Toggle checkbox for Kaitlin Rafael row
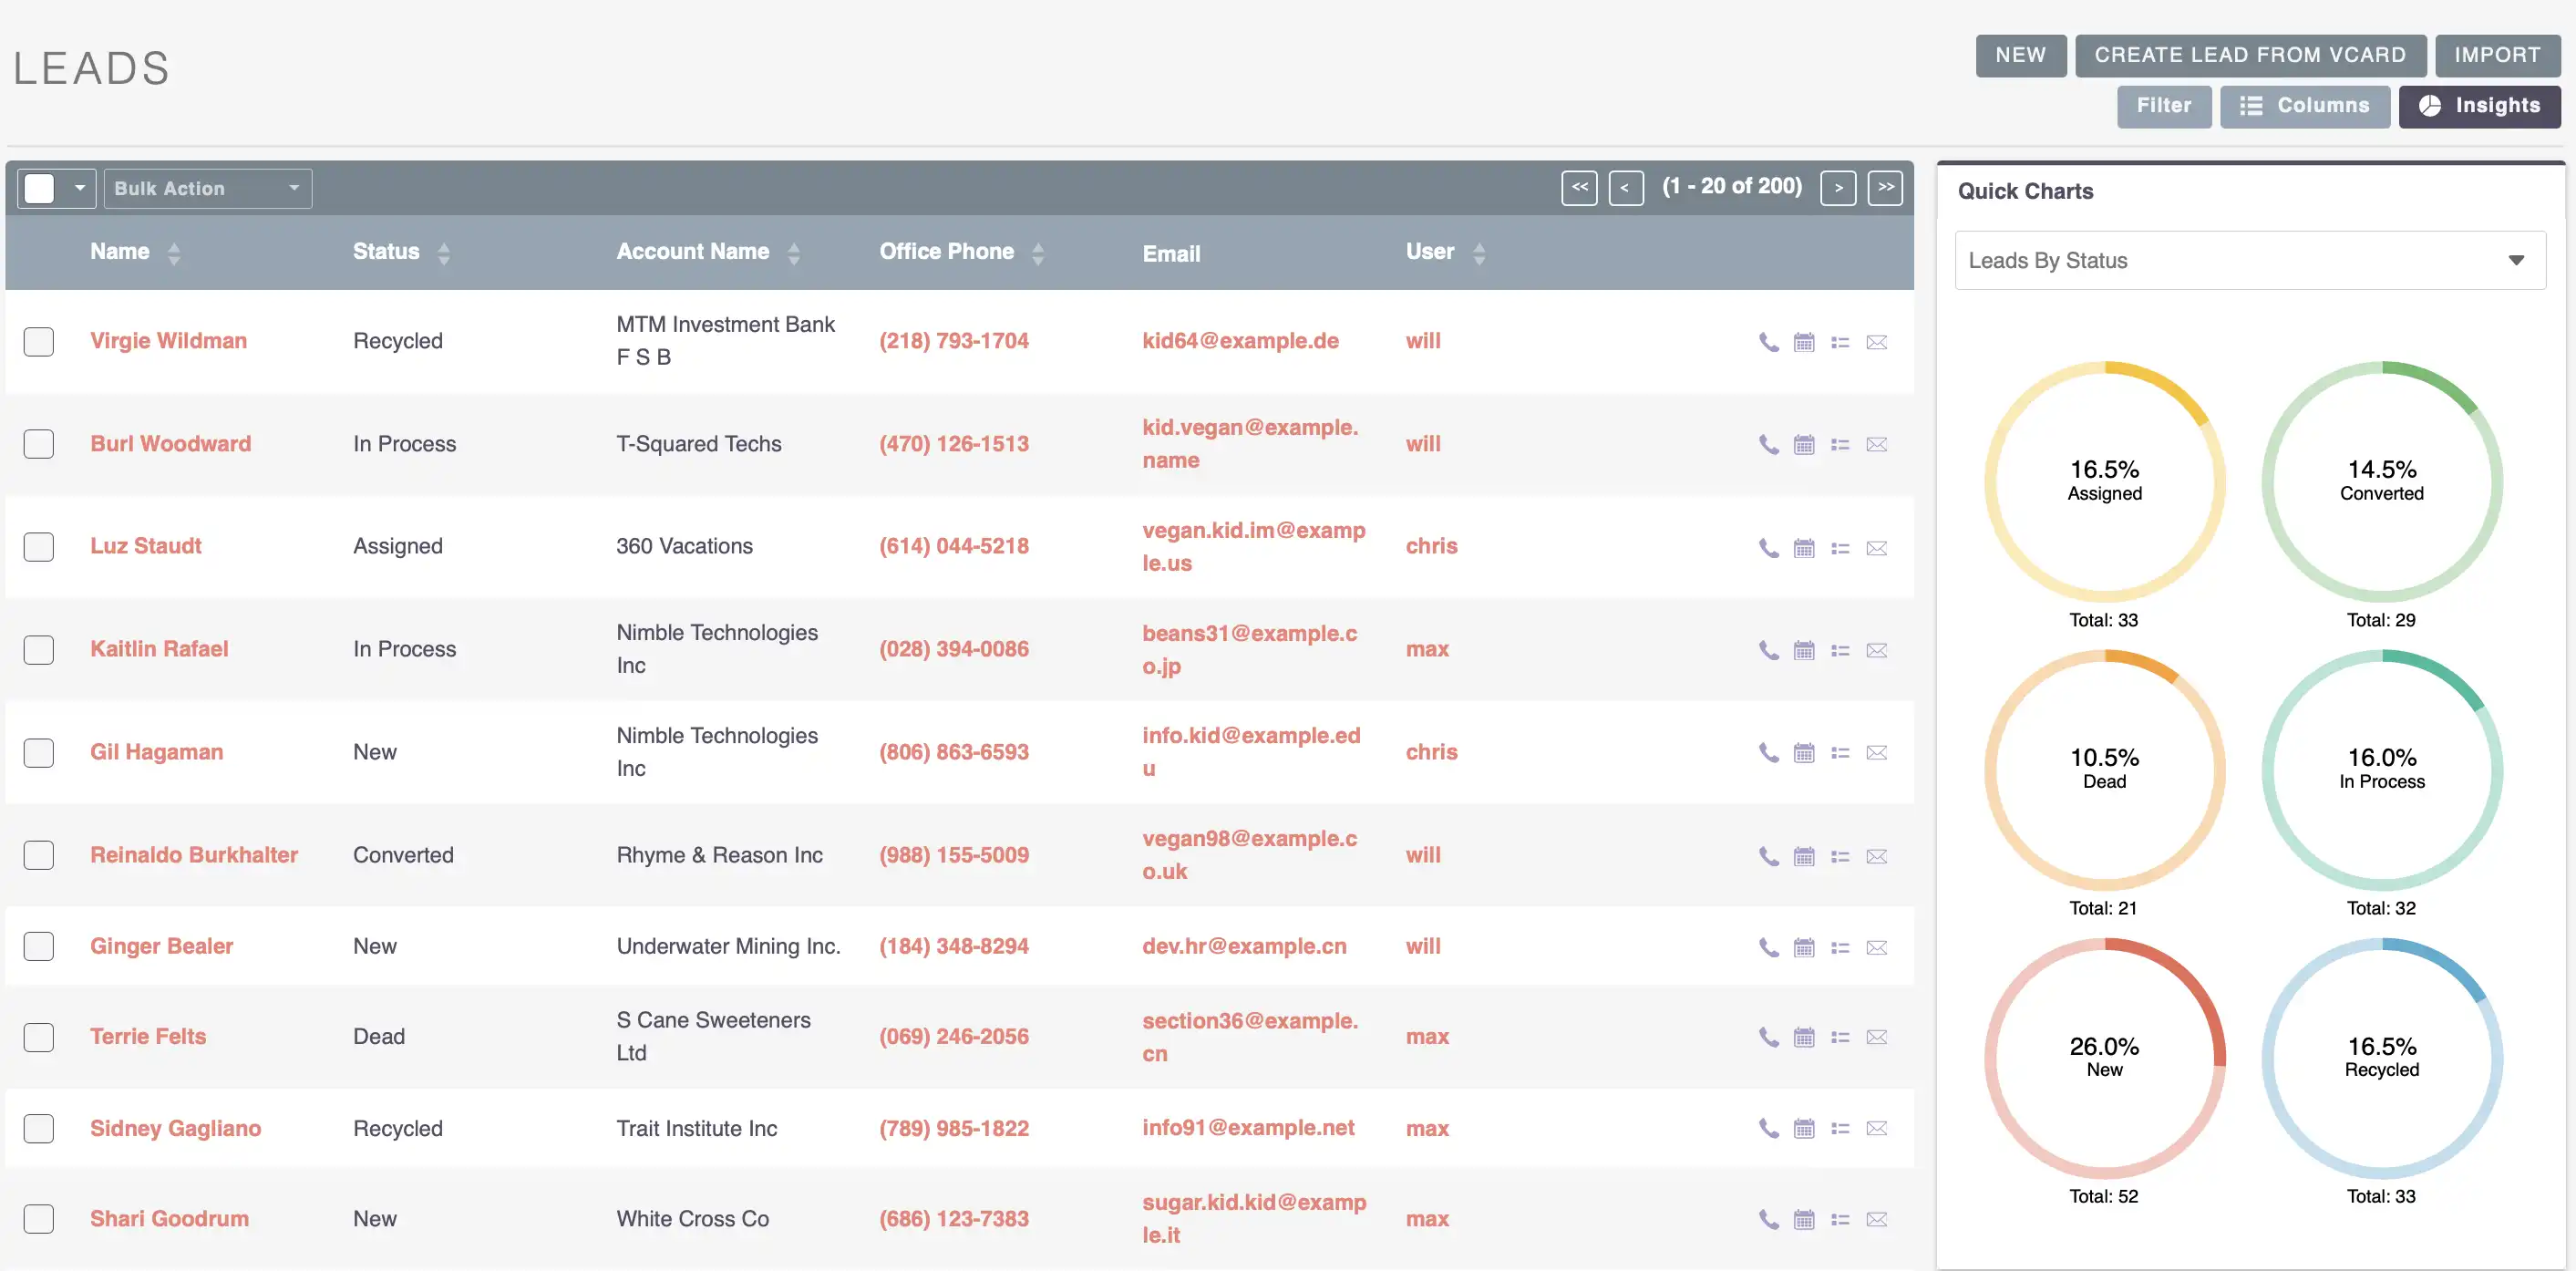 [x=39, y=648]
